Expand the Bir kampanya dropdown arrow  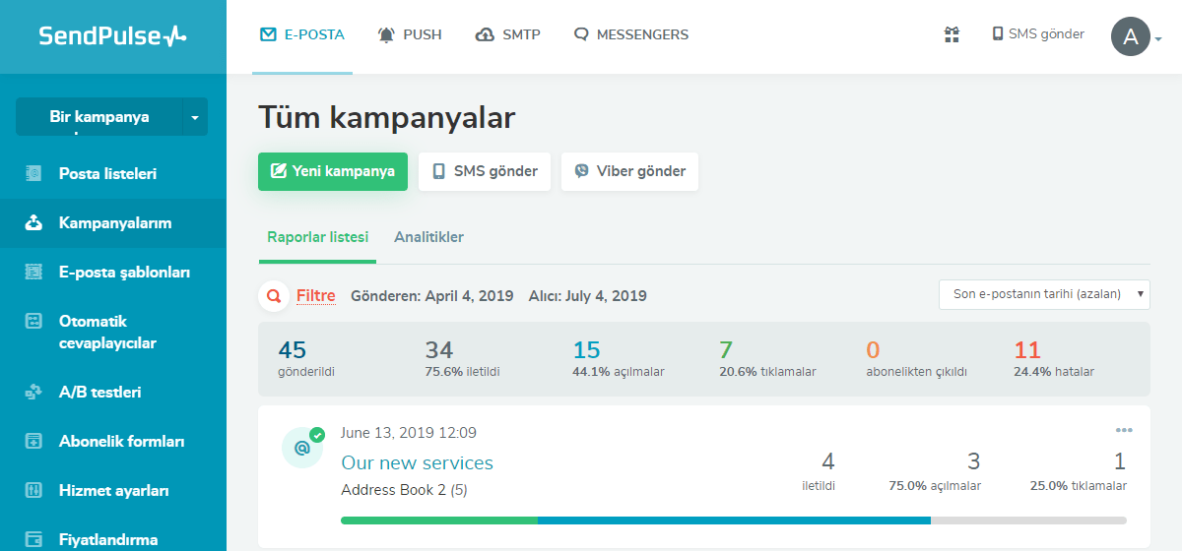[194, 117]
